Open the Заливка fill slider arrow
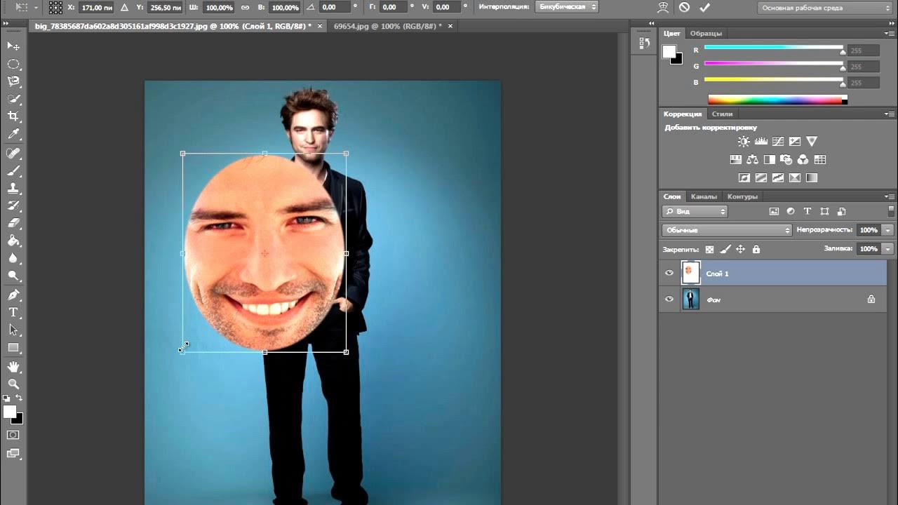Viewport: 898px width, 505px height. 888,249
